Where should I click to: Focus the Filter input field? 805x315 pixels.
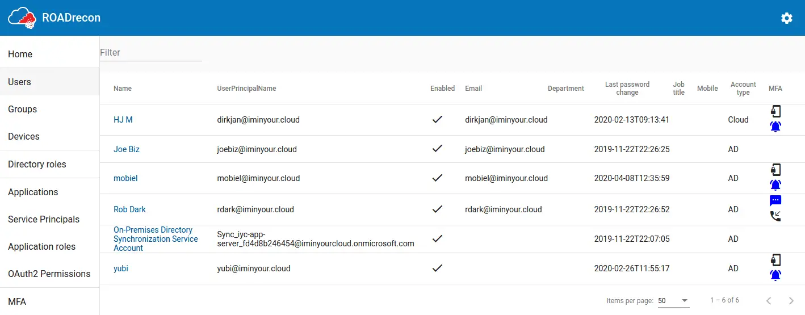point(151,52)
